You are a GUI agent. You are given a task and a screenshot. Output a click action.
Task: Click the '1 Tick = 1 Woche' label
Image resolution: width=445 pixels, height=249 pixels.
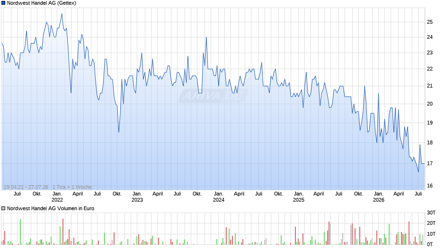point(72,187)
